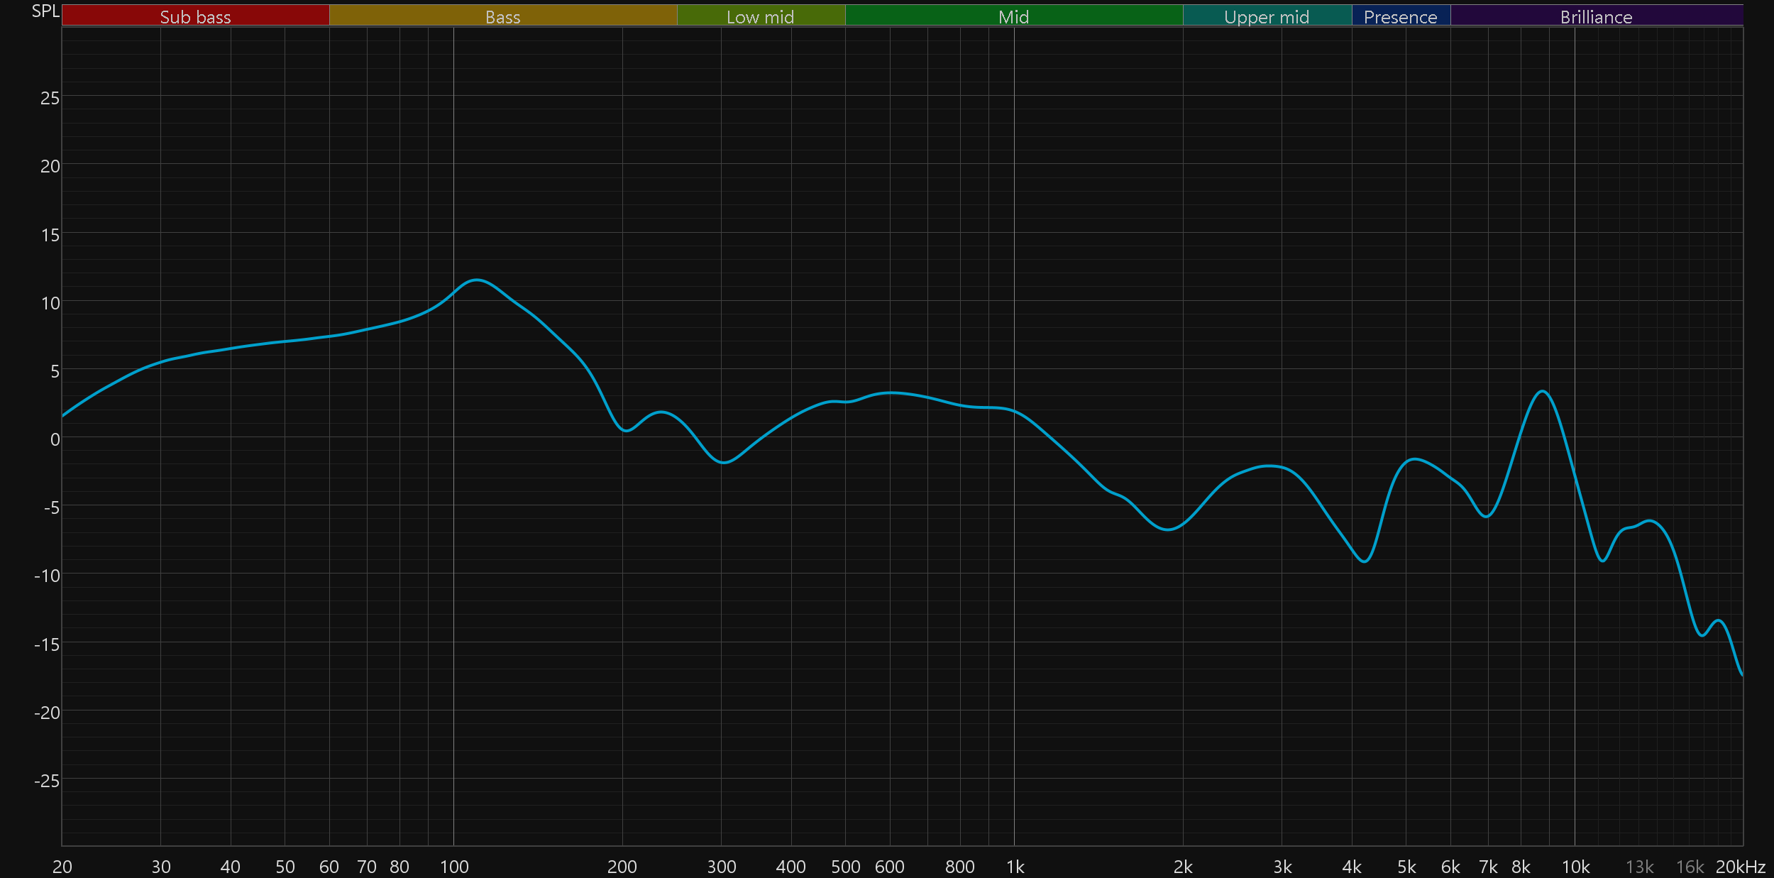Image resolution: width=1774 pixels, height=878 pixels.
Task: Click the -25 dB label on the SPL axis
Action: click(47, 781)
